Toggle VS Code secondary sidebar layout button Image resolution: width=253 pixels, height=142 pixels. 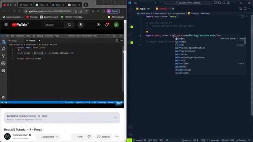(x=224, y=3)
